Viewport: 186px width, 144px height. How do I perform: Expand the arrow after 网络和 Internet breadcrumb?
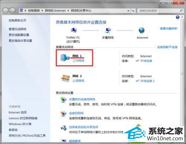coord(68,11)
